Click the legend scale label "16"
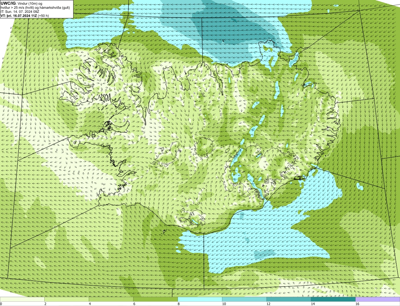Screen dimensions: 400x306 pos(357,304)
